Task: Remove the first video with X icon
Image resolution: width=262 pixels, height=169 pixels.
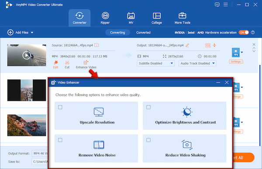Action: pos(254,44)
